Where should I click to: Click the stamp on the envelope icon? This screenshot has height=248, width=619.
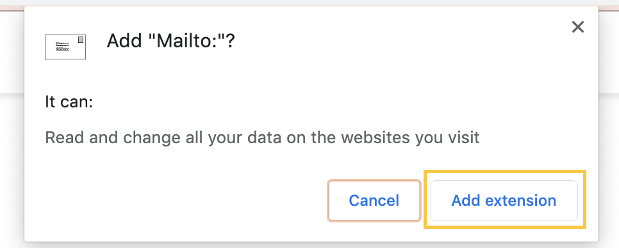(81, 40)
